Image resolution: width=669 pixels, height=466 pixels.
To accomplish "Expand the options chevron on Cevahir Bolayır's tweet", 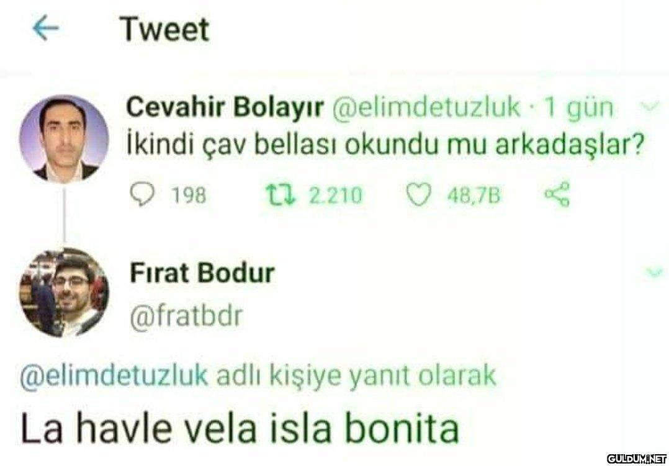I will tap(650, 107).
